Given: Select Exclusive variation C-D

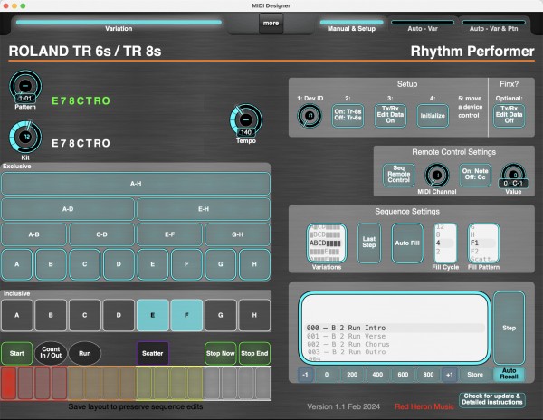Looking at the screenshot, I should pos(101,234).
